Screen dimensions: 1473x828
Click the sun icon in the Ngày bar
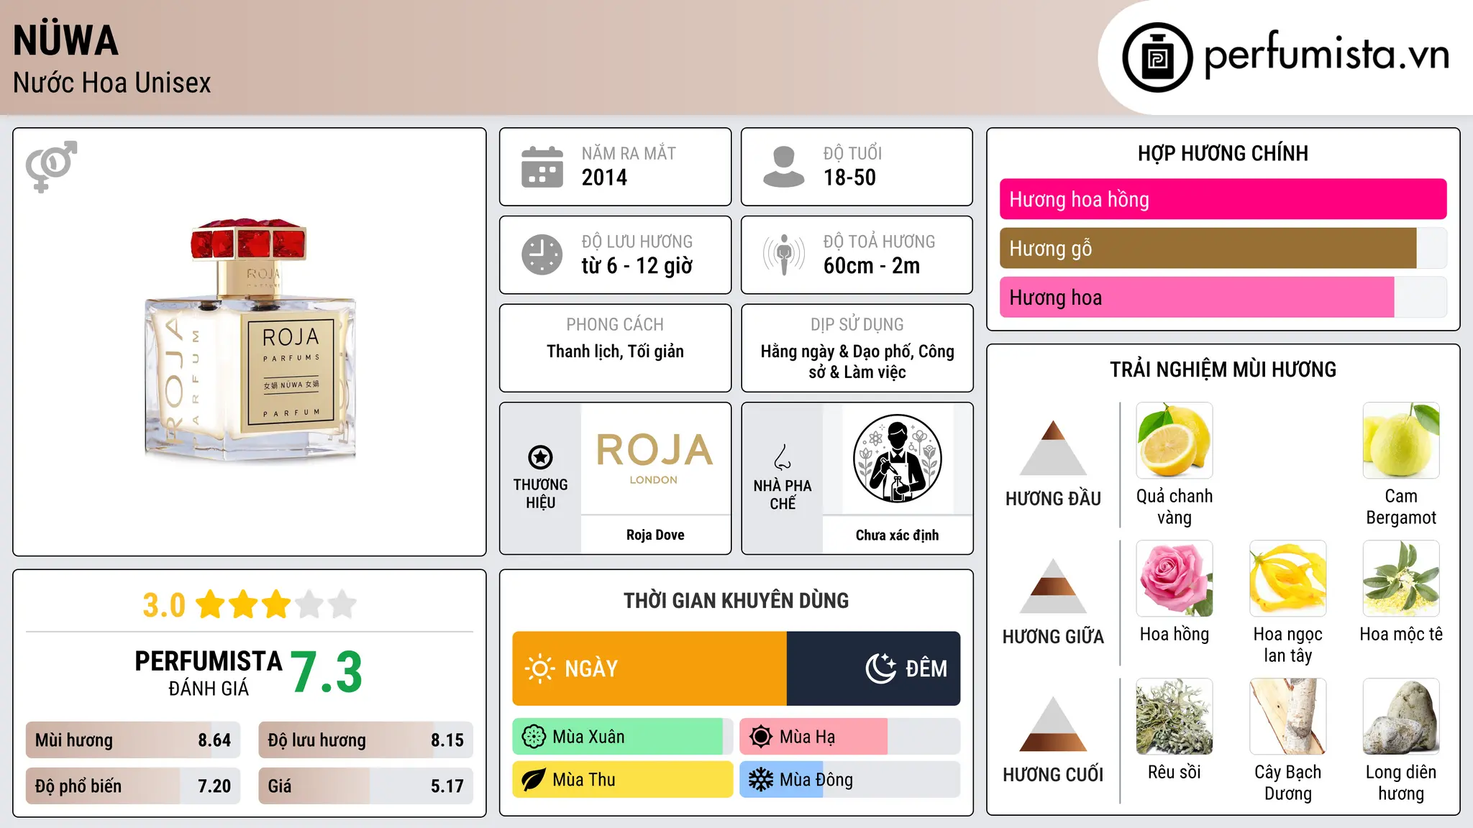539,668
